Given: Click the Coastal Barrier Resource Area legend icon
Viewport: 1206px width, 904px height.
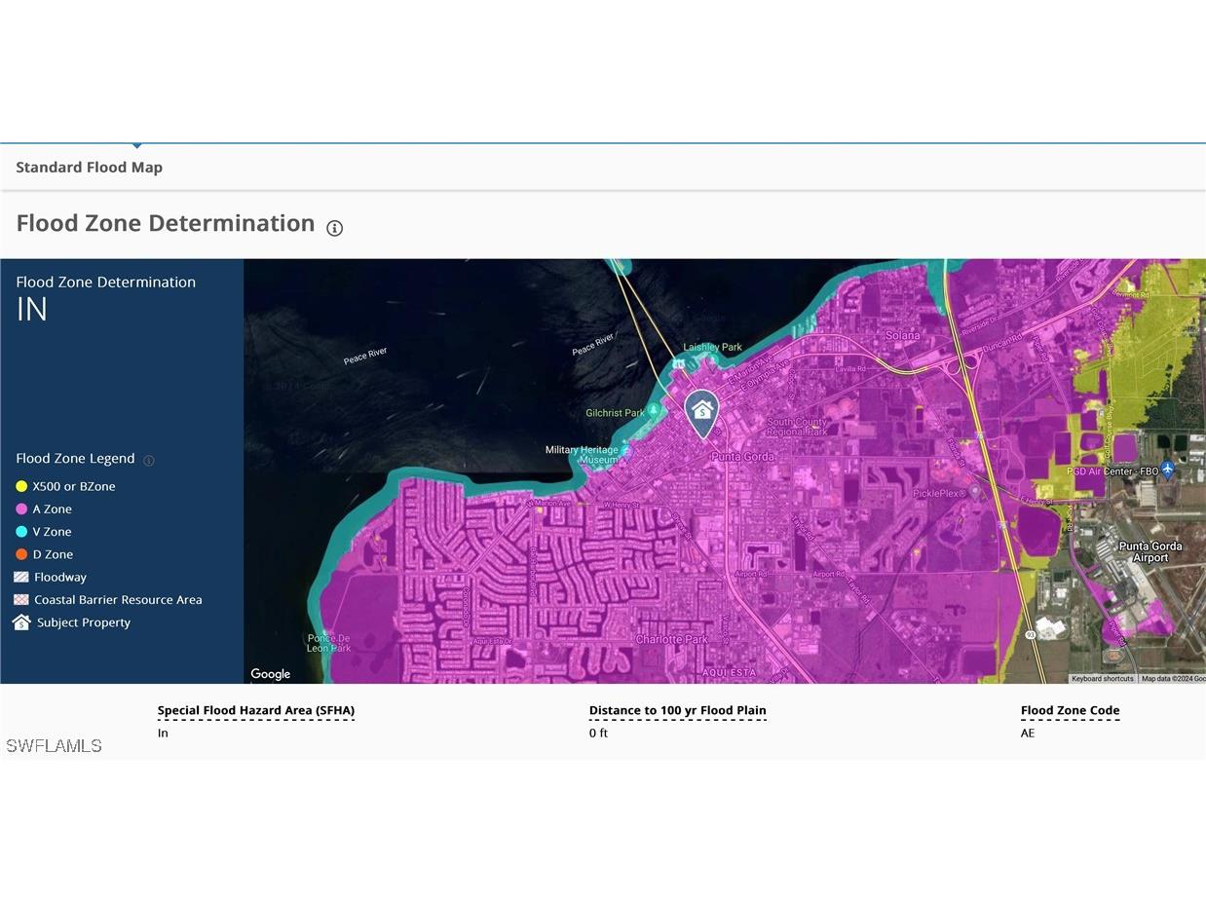Looking at the screenshot, I should (21, 600).
